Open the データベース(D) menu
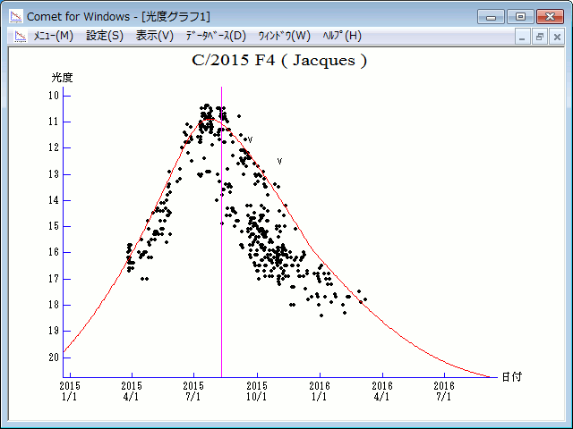 coord(216,36)
